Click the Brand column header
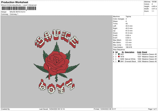Image resolution: width=158 pixels, height=111 pixels. click(145, 52)
